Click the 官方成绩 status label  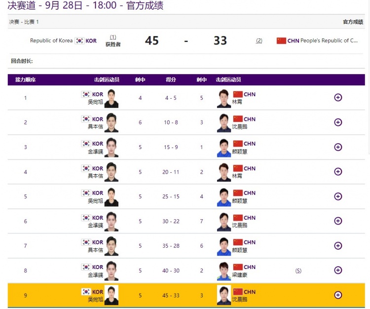click(x=353, y=22)
